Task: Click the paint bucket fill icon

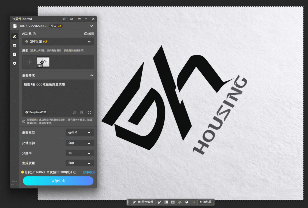Action: click(180, 202)
